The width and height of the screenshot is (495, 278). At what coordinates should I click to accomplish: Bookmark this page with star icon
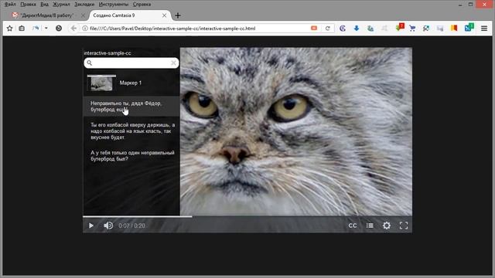click(x=9, y=29)
